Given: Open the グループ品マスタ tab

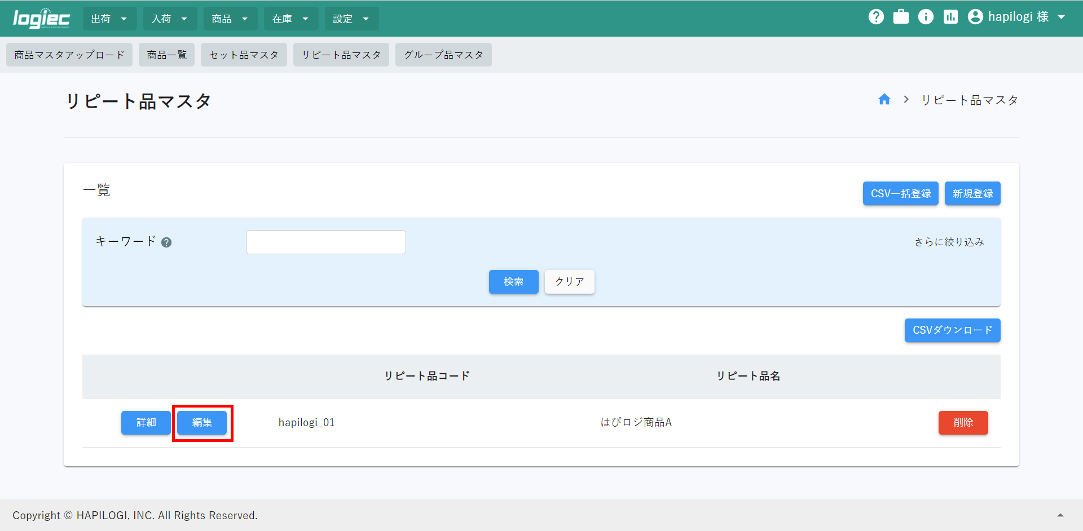Looking at the screenshot, I should coord(443,55).
